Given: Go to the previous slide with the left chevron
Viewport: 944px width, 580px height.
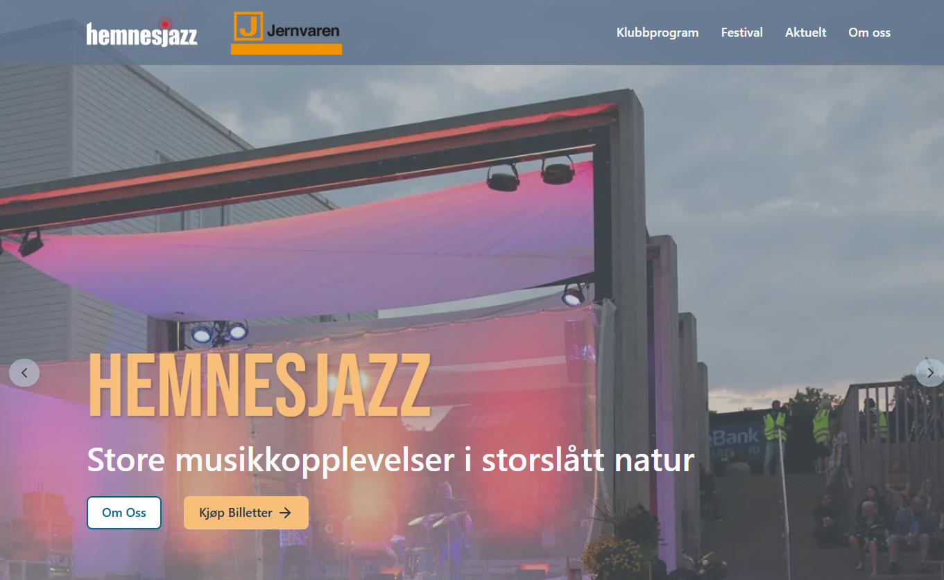Looking at the screenshot, I should click(24, 373).
